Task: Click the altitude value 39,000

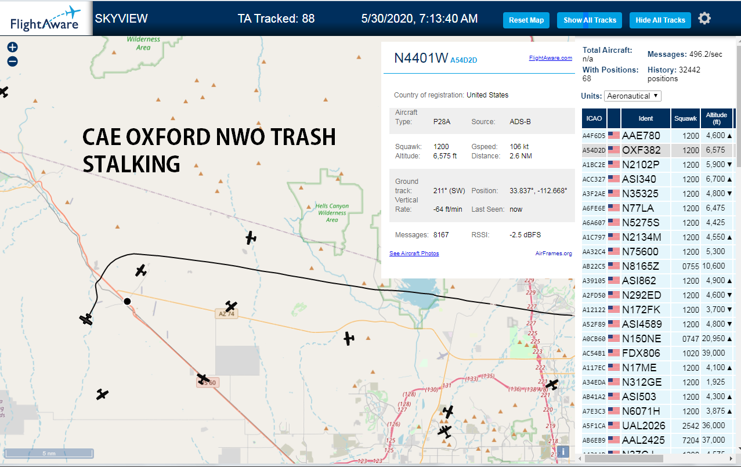Action: tap(714, 353)
